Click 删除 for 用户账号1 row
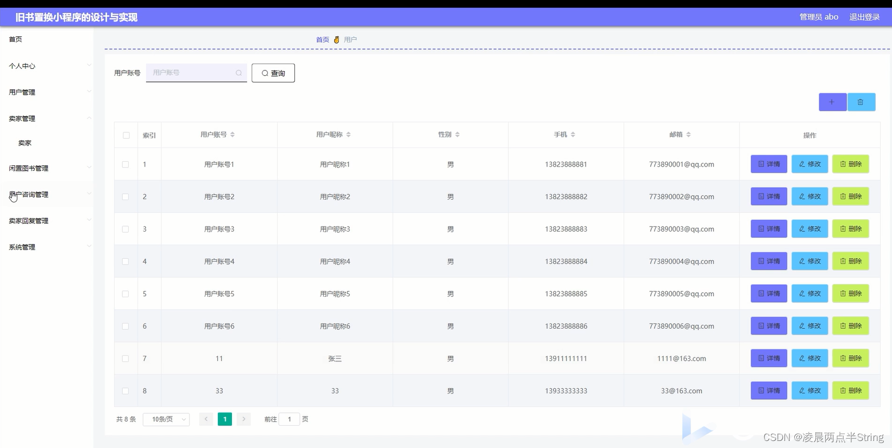This screenshot has height=448, width=892. [851, 164]
